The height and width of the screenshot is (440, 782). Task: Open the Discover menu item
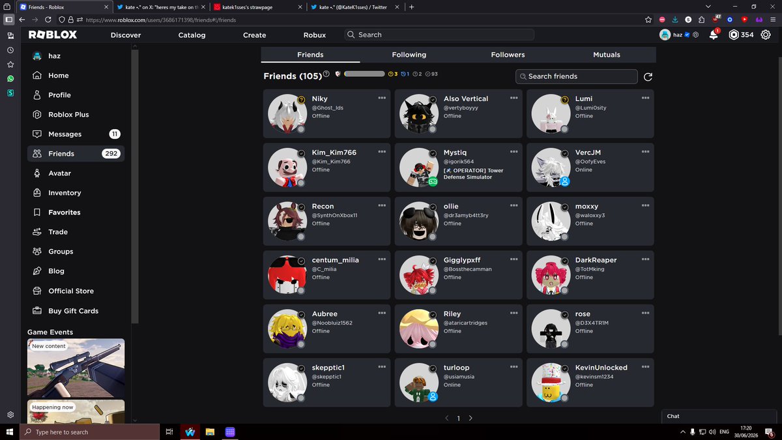coord(126,35)
